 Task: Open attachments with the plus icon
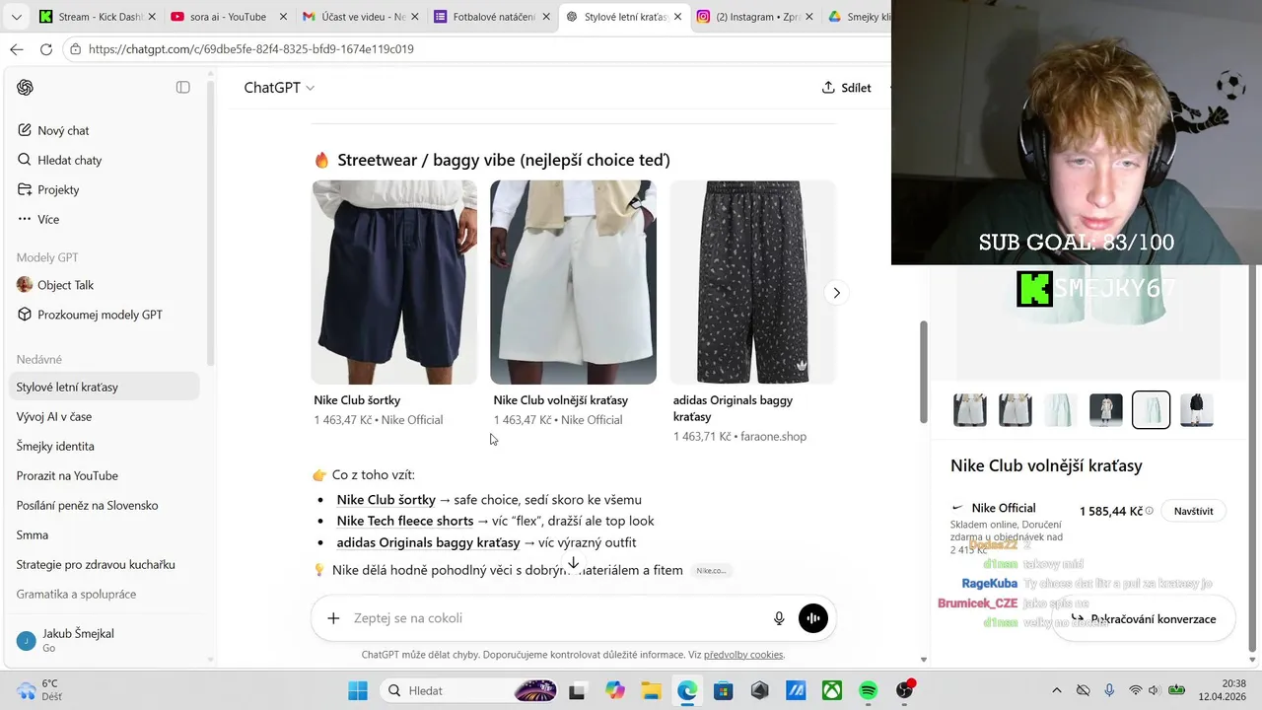[x=333, y=618]
